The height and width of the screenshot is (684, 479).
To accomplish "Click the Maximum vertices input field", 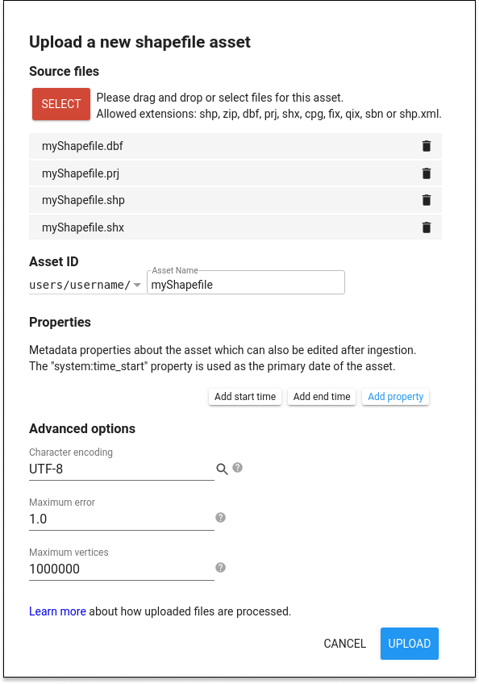I will tap(122, 569).
